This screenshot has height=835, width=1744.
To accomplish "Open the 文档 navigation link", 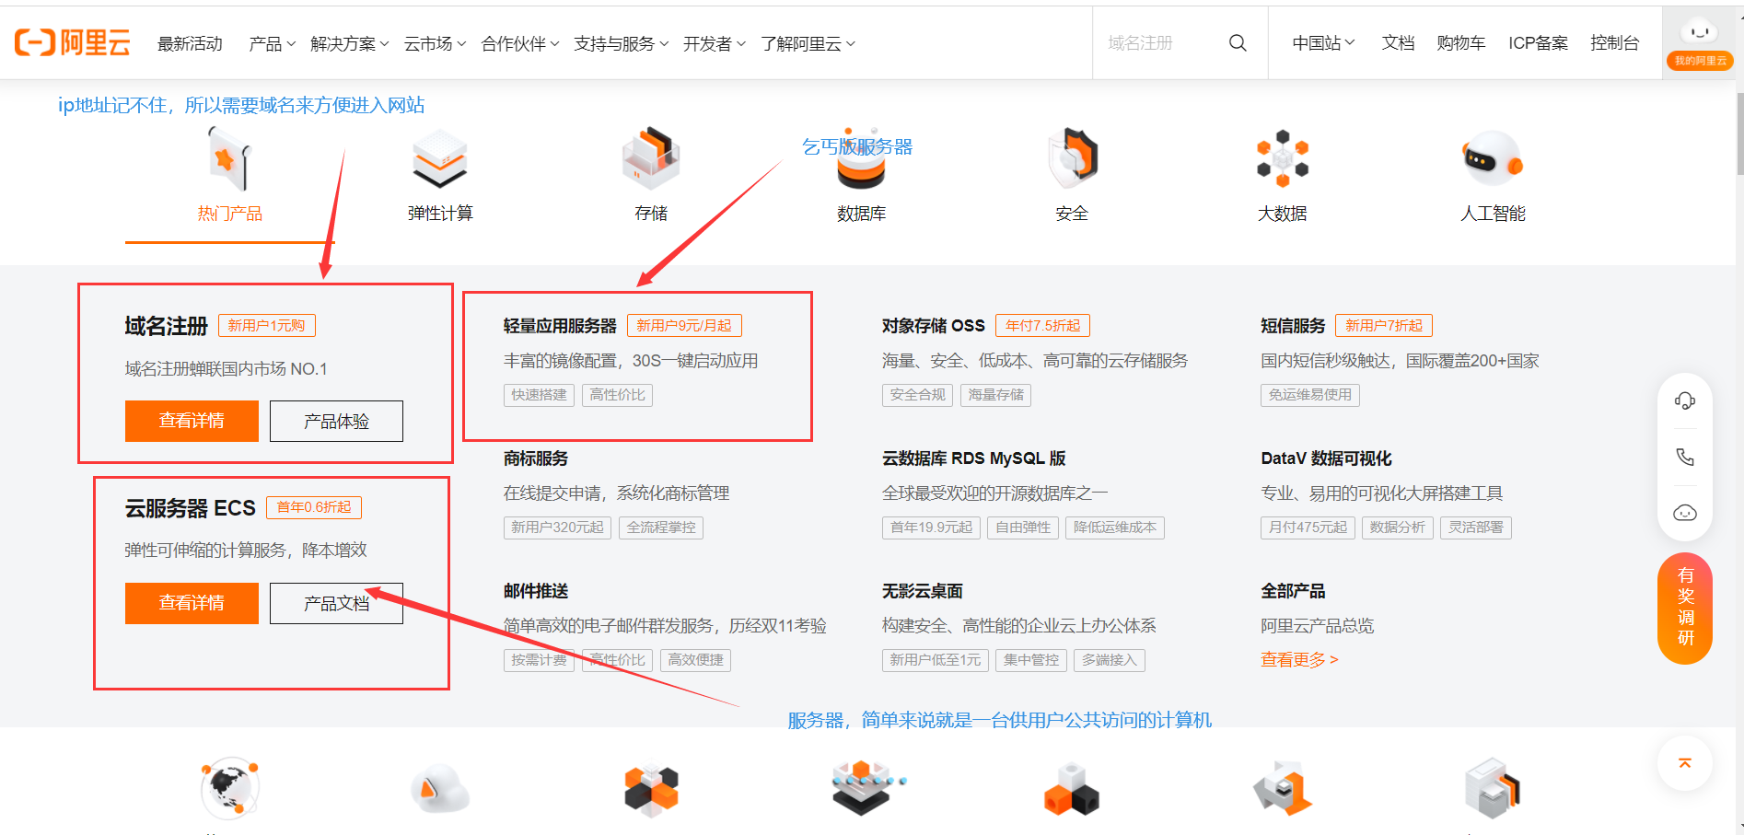I will pos(1398,43).
